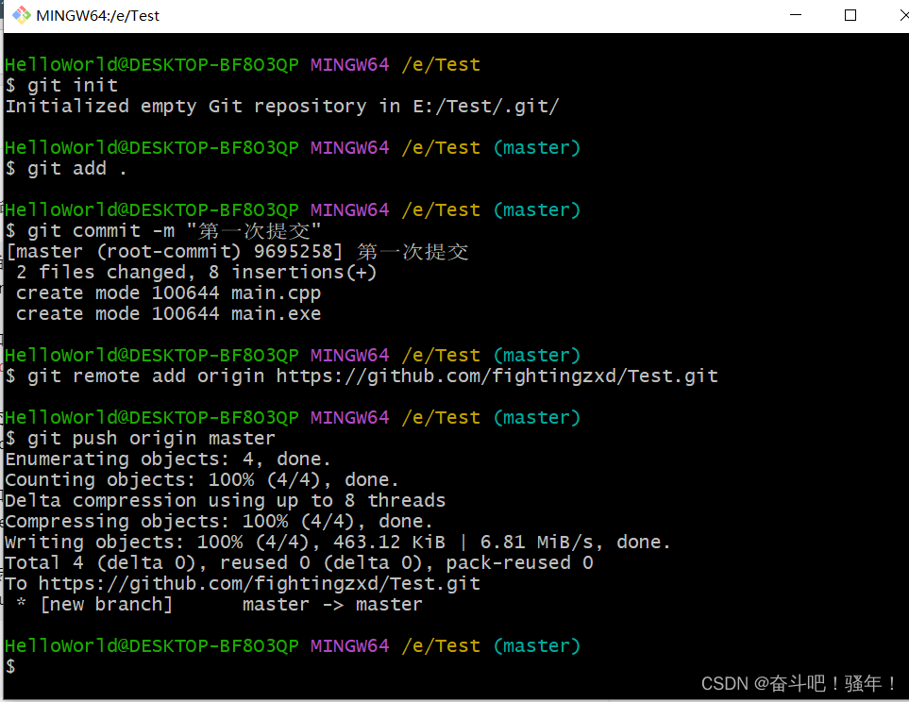Viewport: 909px width, 702px height.
Task: Click 'Compressing objects: 100% (4/4)' line
Action: point(219,522)
